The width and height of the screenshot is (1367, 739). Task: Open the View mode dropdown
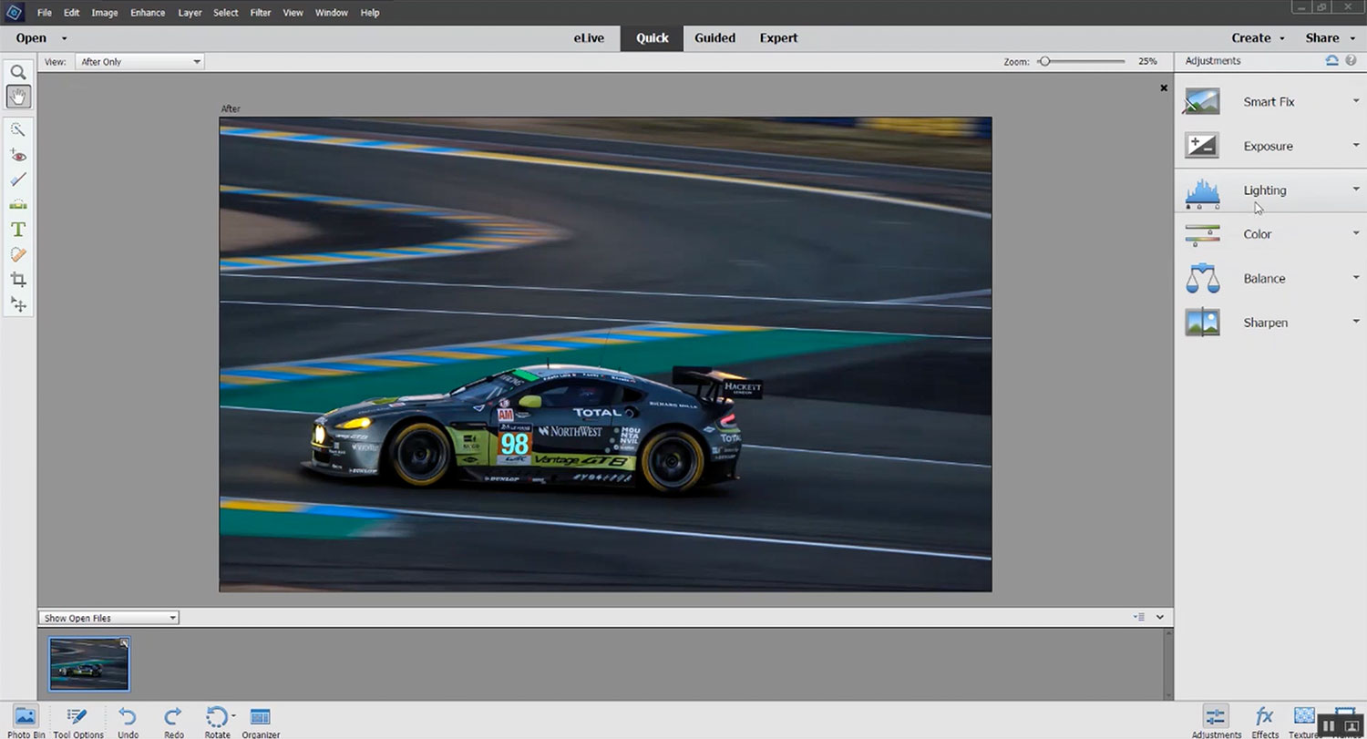140,62
